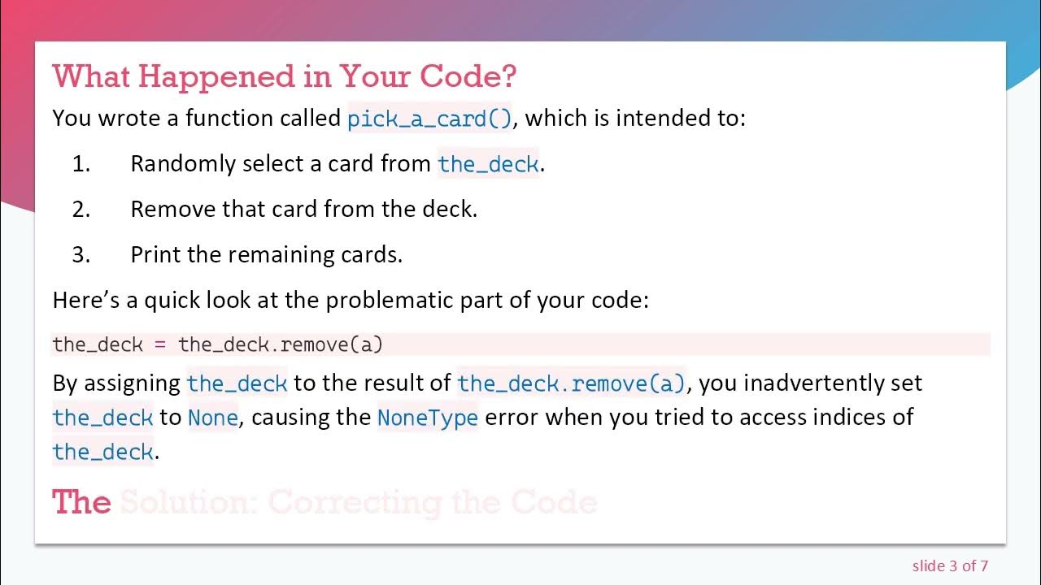Click the faded "Solution: Correcting the Code" heading

tap(359, 503)
